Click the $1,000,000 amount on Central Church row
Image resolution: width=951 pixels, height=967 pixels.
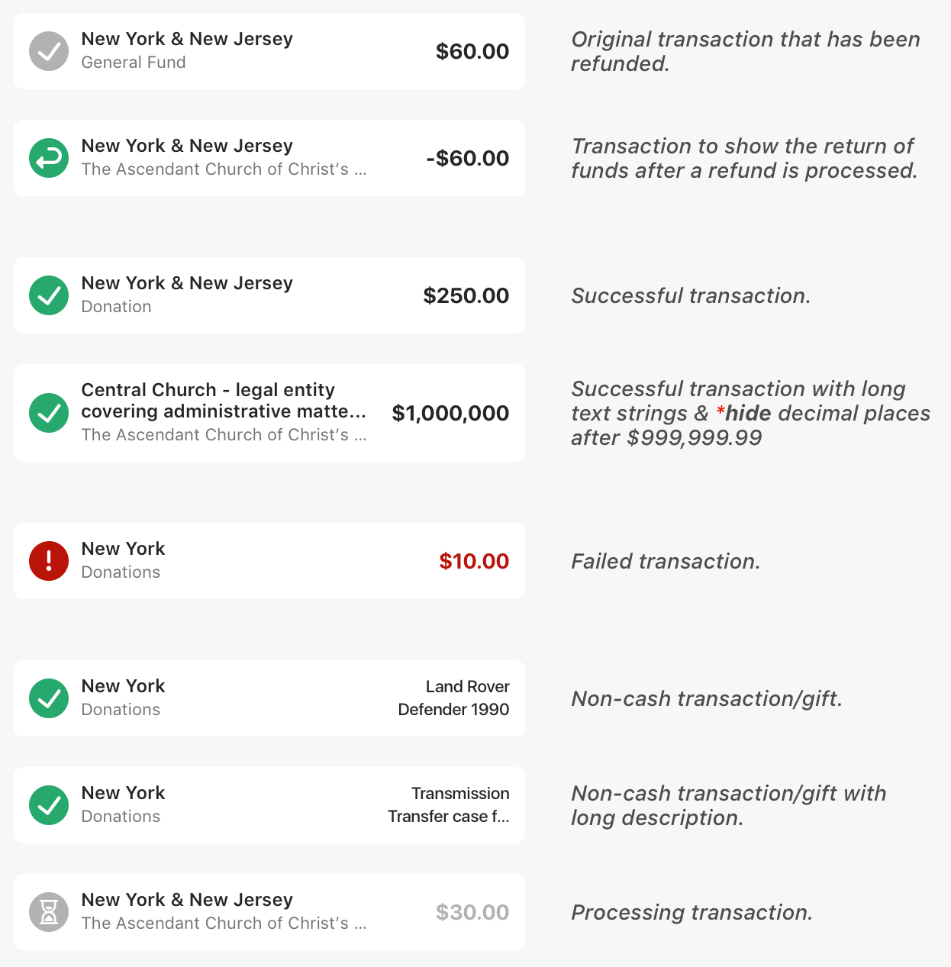point(450,413)
